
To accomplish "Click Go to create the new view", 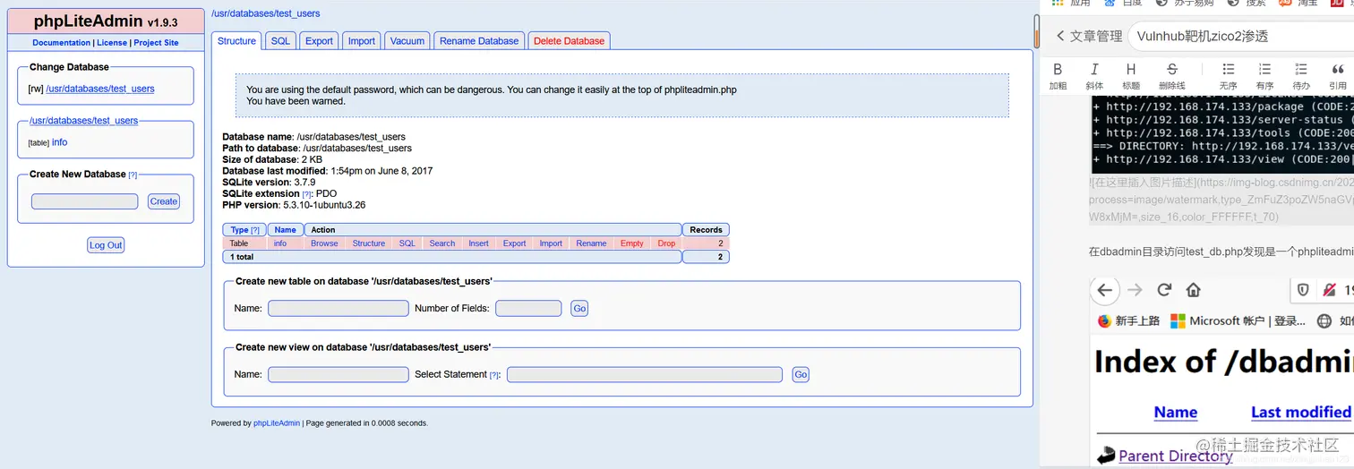I will point(801,374).
